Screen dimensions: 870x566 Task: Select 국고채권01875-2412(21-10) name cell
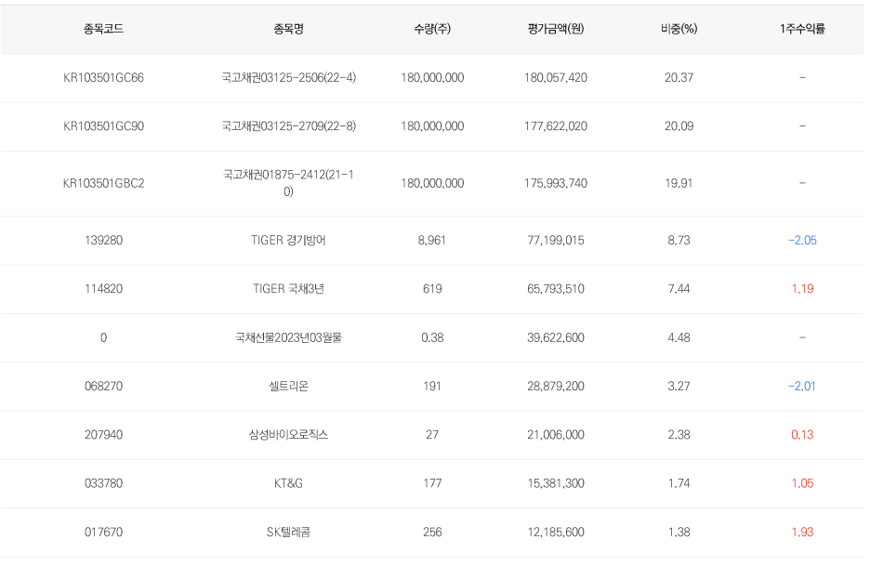coord(288,183)
